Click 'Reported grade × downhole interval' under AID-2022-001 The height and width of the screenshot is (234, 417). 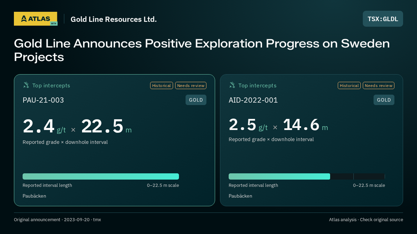tap(271, 139)
